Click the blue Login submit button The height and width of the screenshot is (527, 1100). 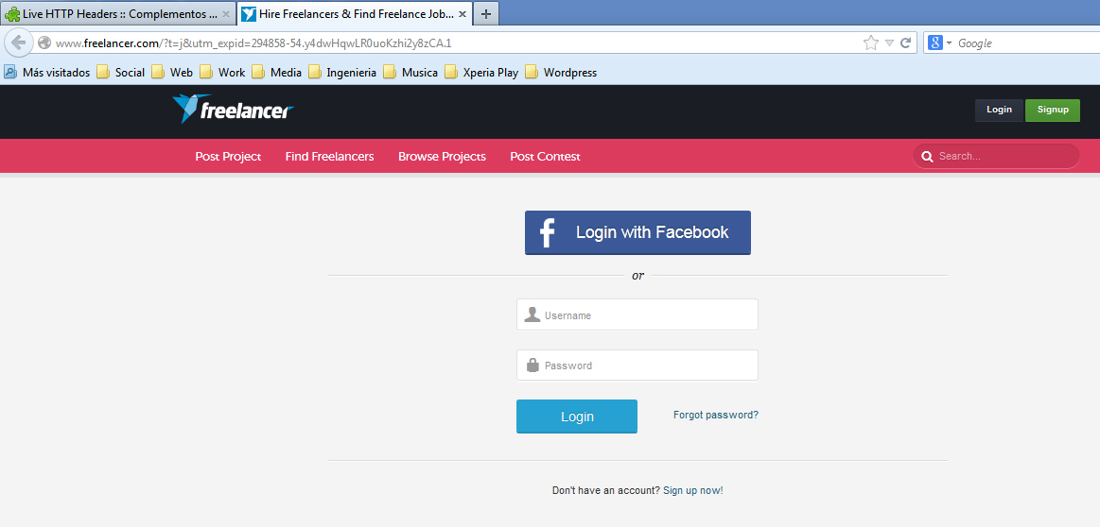(577, 416)
